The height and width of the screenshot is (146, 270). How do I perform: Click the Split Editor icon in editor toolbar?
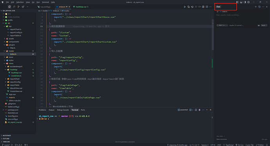207,7
